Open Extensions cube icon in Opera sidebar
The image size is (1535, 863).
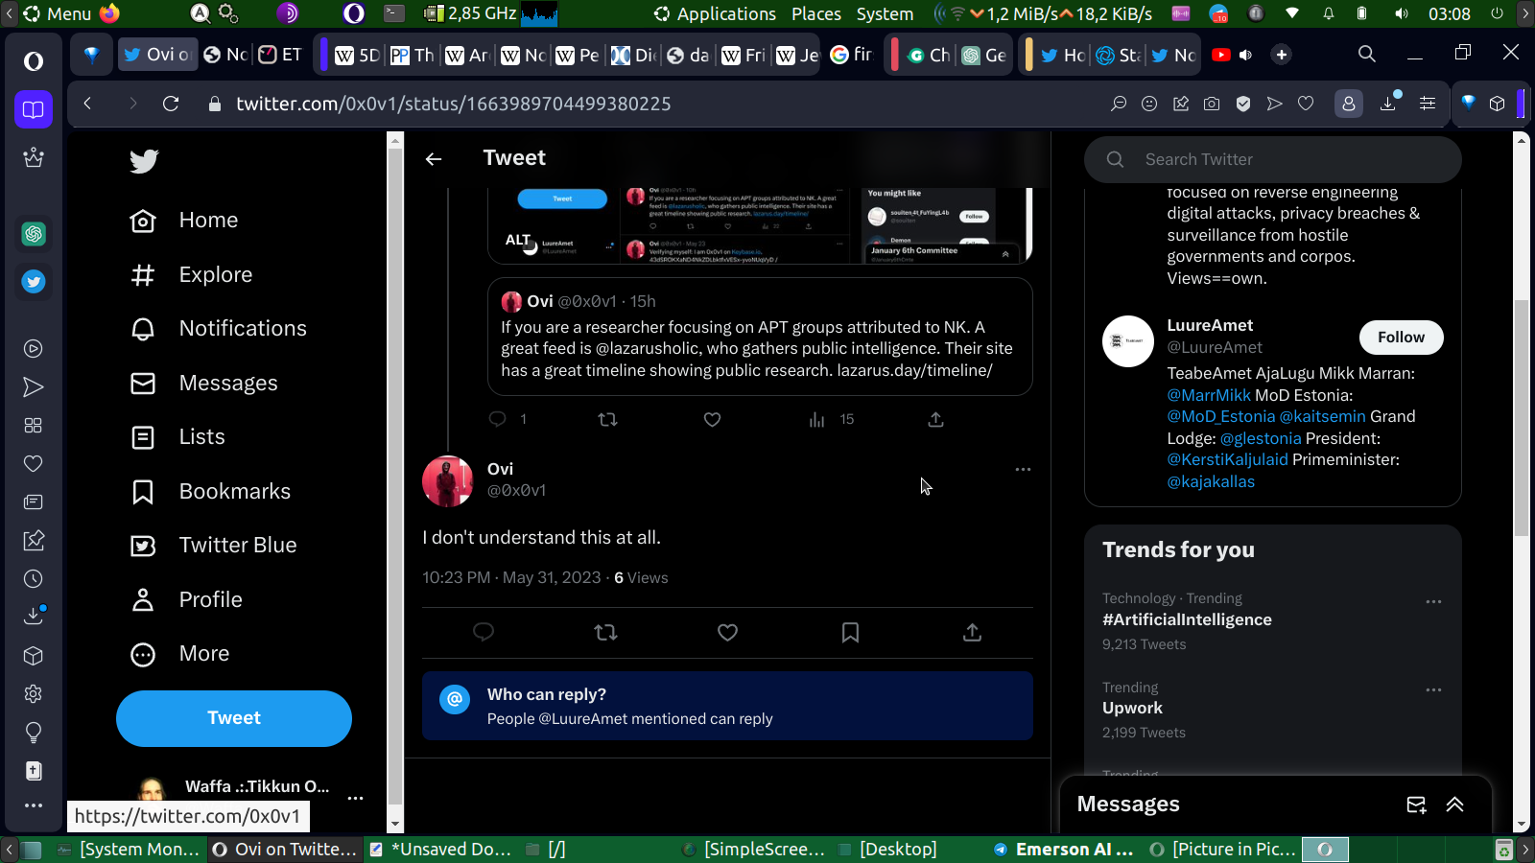coord(34,656)
